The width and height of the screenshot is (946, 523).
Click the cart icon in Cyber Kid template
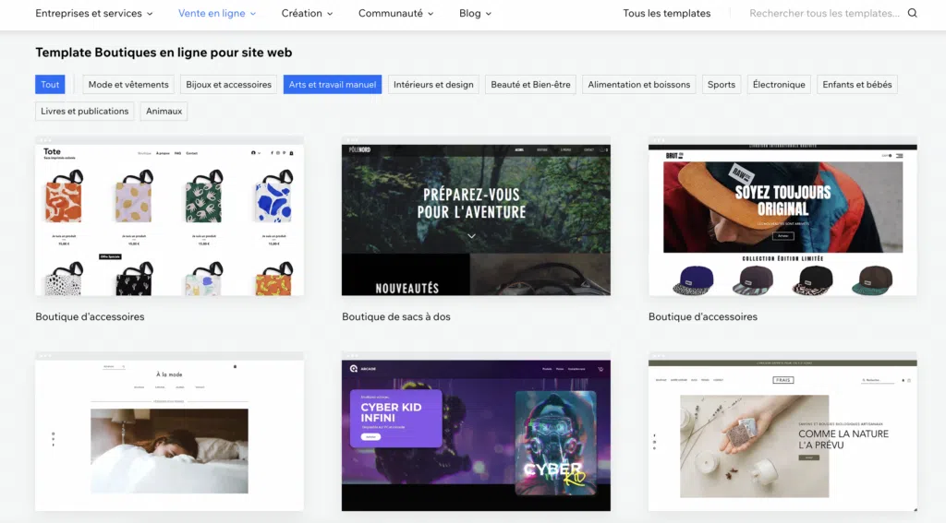pyautogui.click(x=600, y=369)
